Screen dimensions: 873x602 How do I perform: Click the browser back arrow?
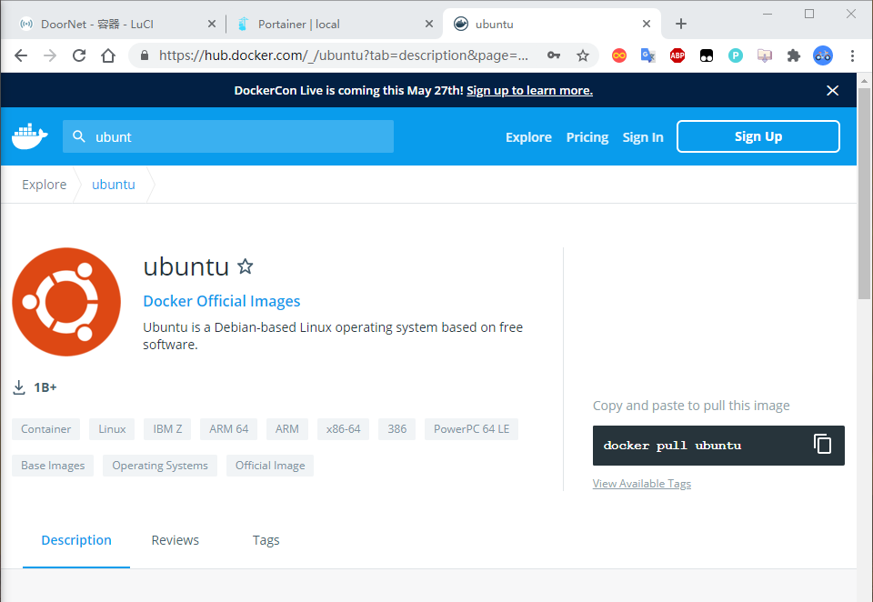tap(21, 55)
